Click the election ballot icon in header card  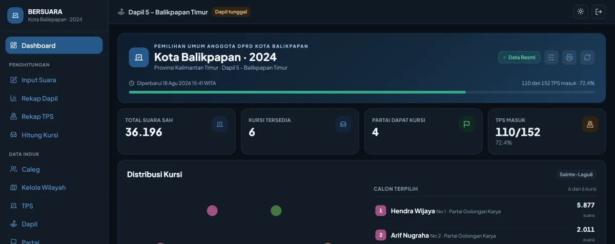coord(138,57)
